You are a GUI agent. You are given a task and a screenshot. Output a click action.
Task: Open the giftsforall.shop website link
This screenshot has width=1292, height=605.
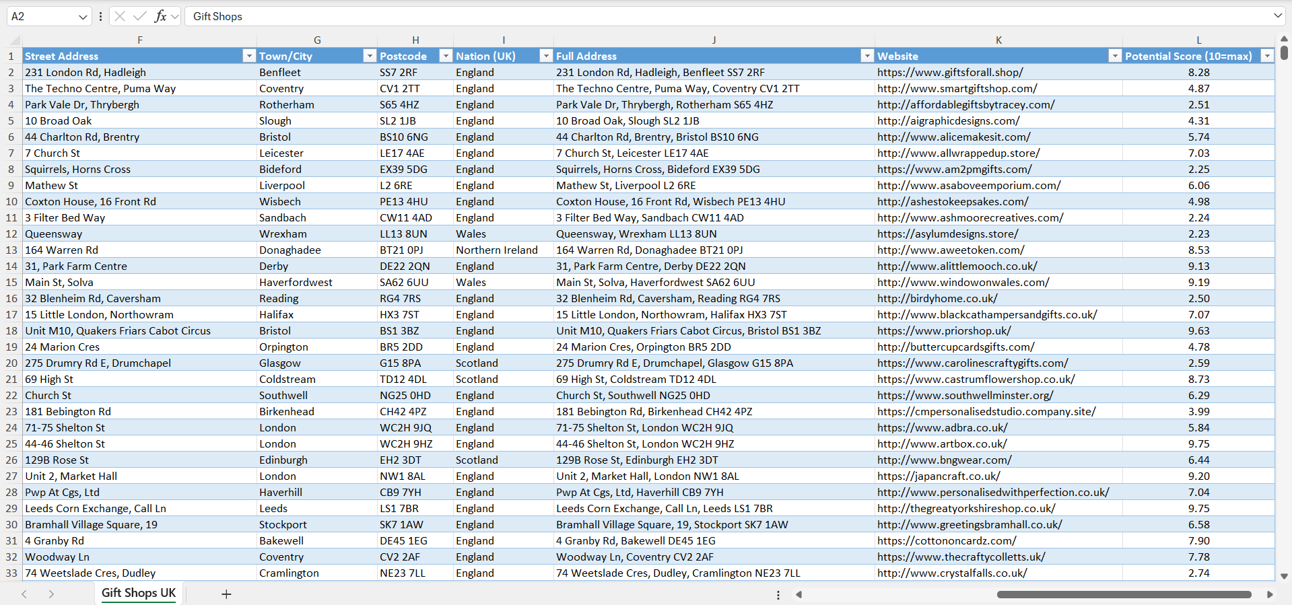(950, 72)
